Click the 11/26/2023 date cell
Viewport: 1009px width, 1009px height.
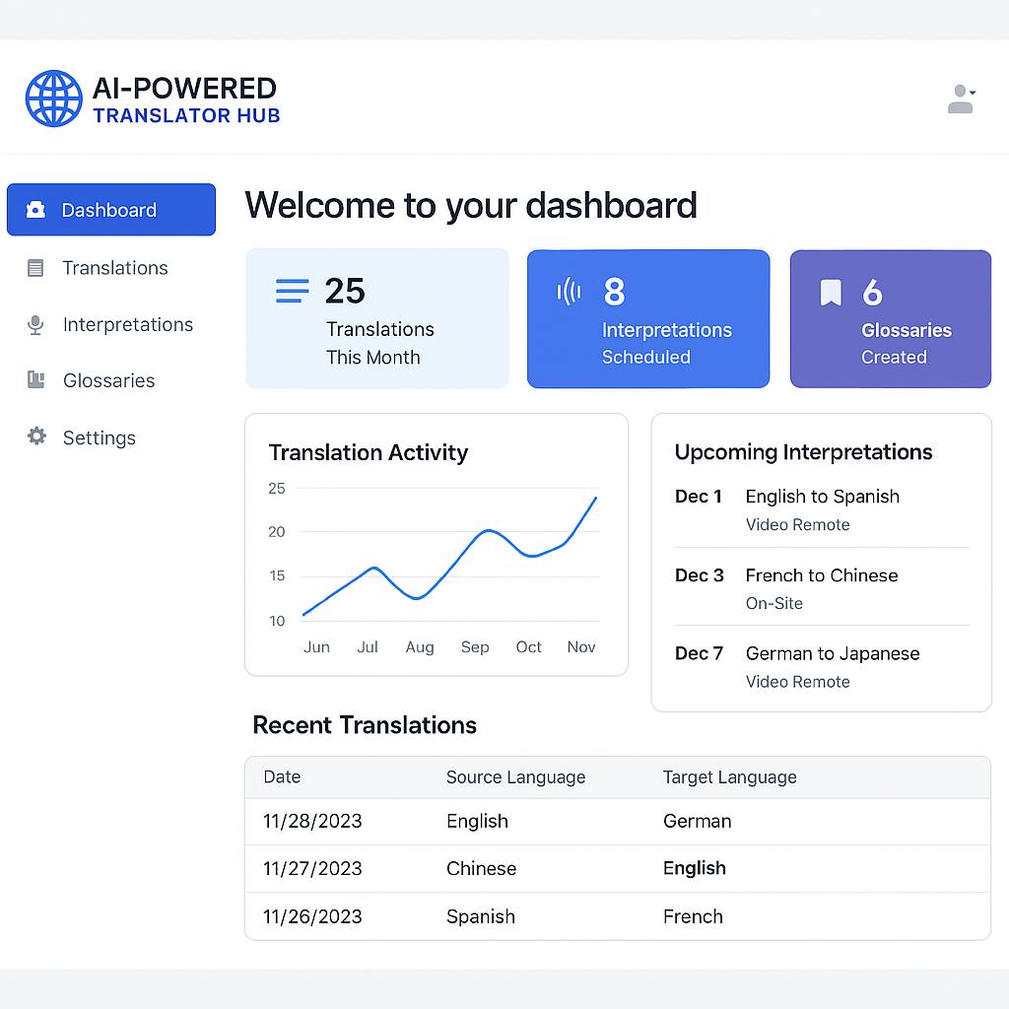[x=312, y=916]
